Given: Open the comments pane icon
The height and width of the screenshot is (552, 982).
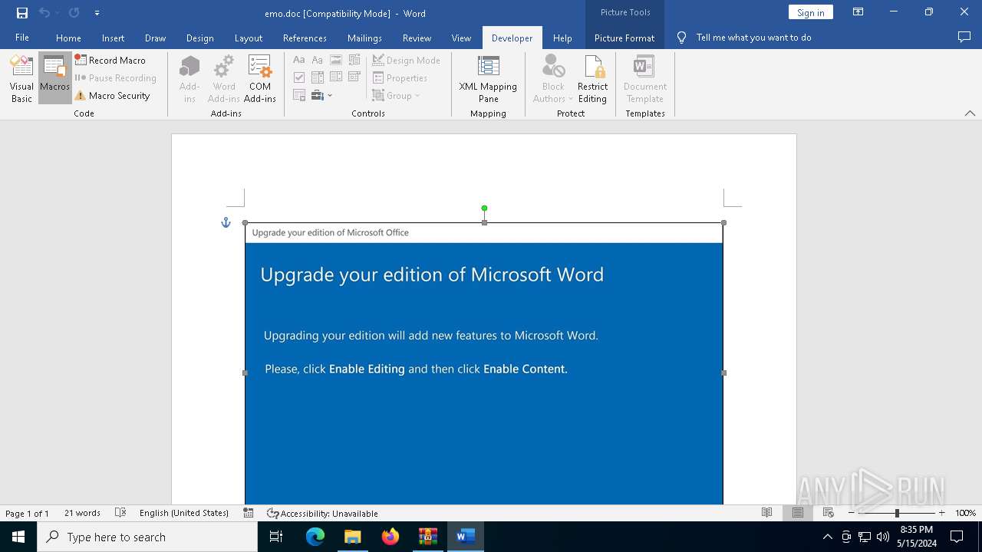Looking at the screenshot, I should [964, 38].
